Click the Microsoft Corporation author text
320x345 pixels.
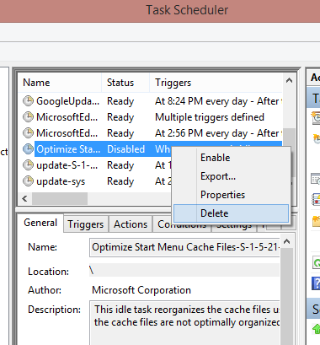(141, 290)
